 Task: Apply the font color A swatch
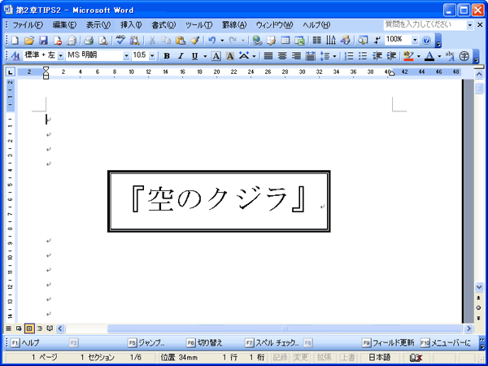[x=429, y=56]
